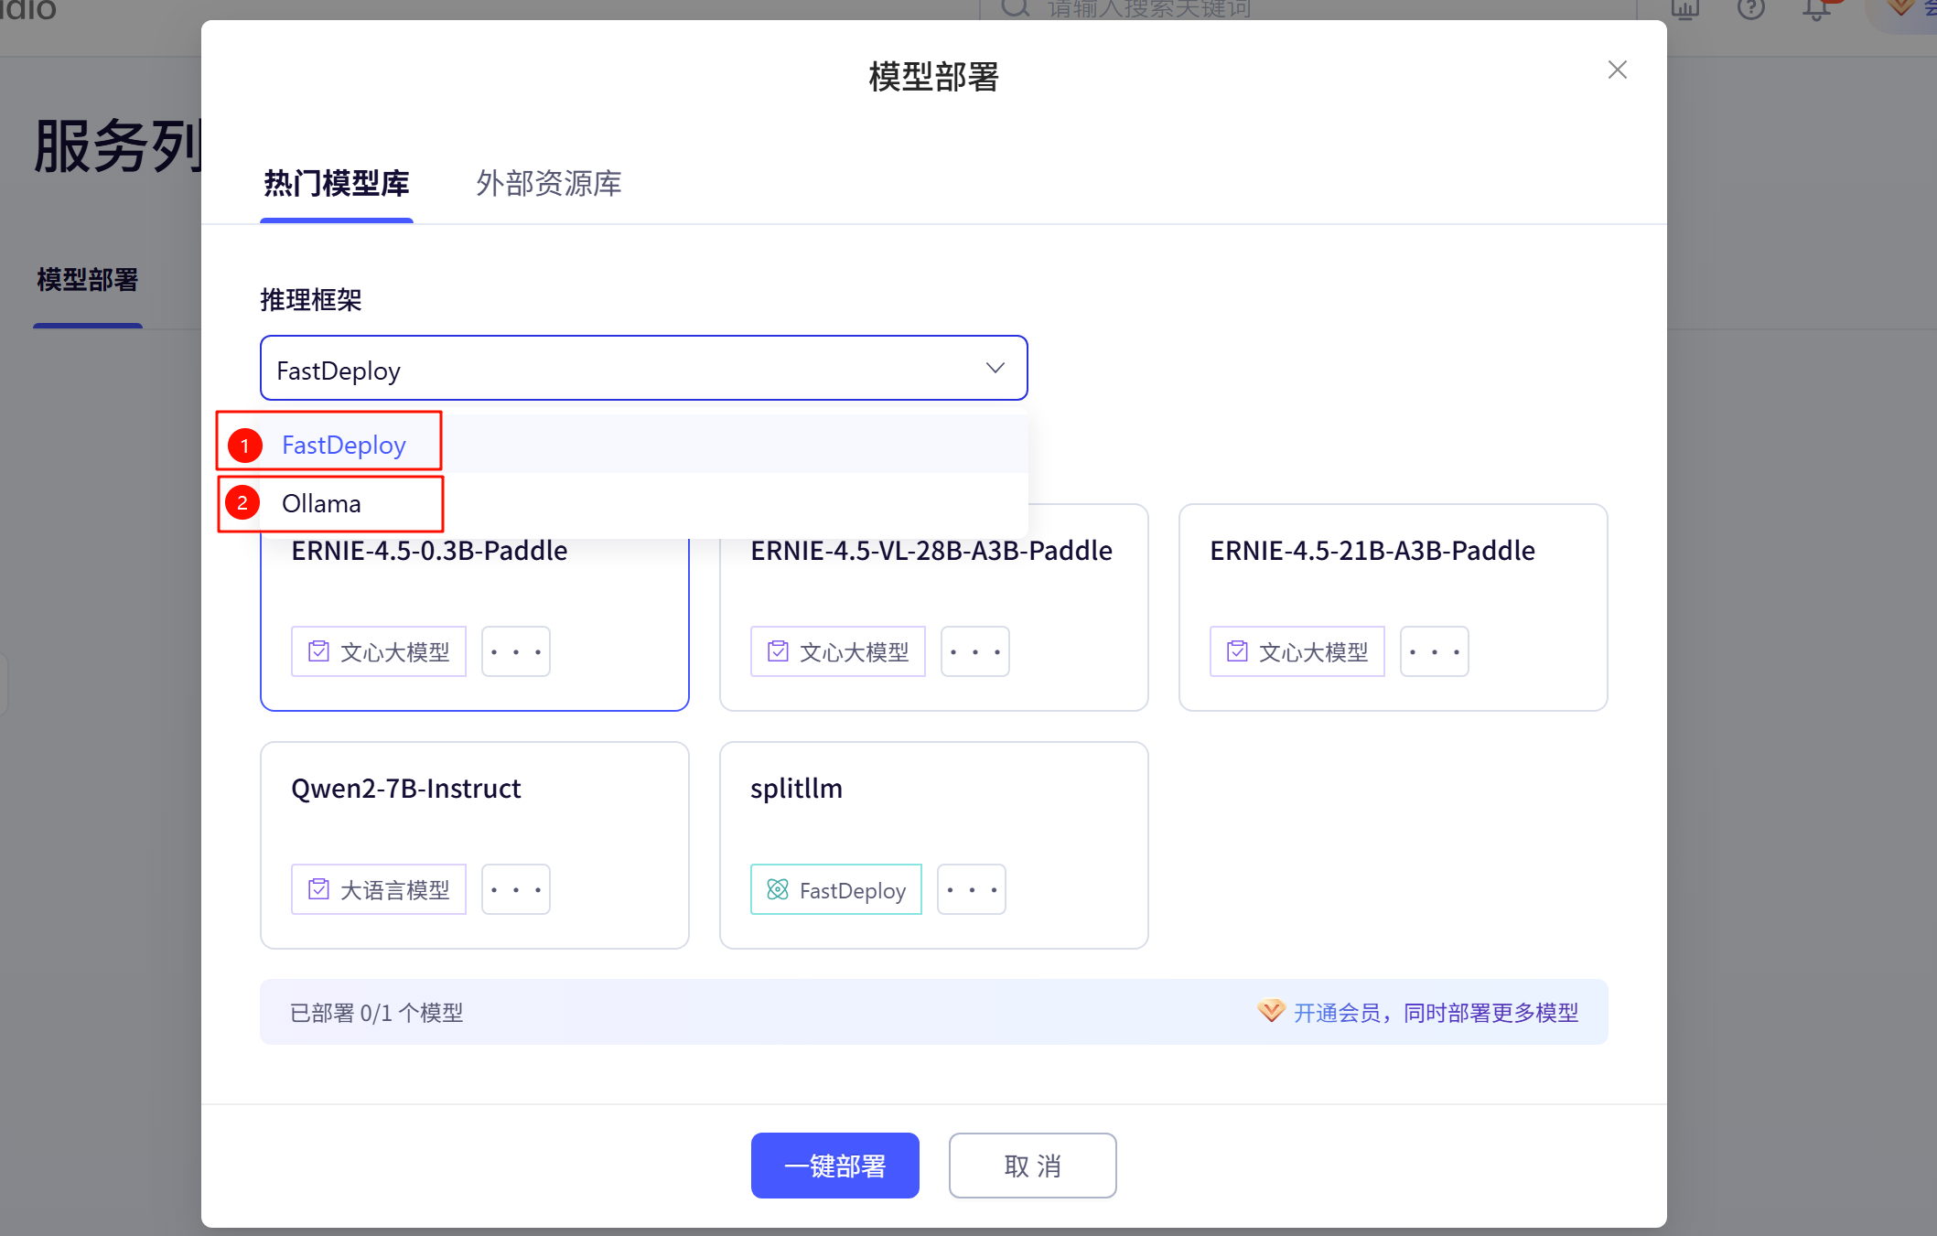Click the chevron arrow in the framework dropdown

tap(995, 368)
